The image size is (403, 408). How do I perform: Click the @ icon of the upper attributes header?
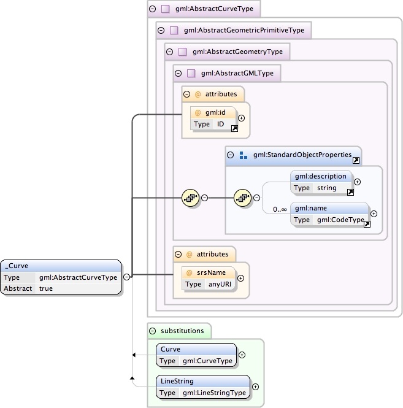coord(198,94)
